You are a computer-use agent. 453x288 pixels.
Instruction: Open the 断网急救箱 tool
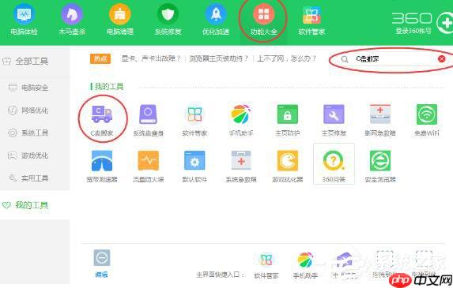[x=380, y=120]
